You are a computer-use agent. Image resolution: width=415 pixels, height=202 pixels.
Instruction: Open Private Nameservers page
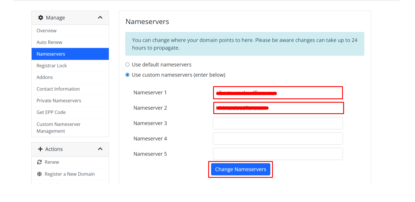coord(59,101)
